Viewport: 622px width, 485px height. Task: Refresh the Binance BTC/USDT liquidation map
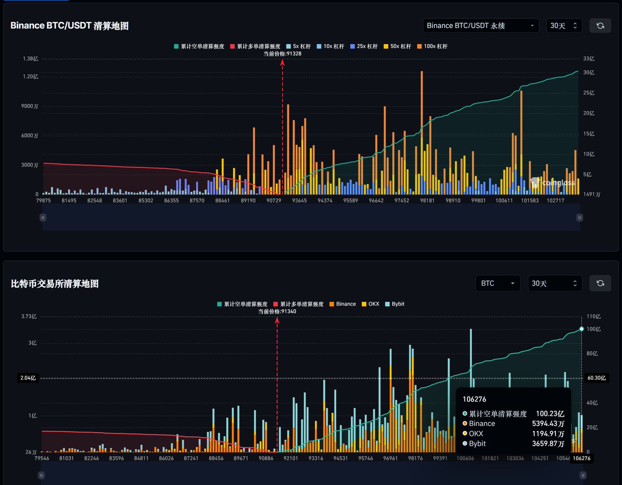tap(600, 25)
